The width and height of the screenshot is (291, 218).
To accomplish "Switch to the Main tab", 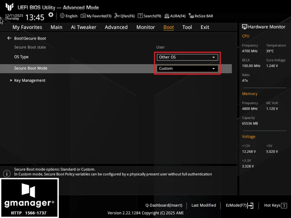I will 56,27.
